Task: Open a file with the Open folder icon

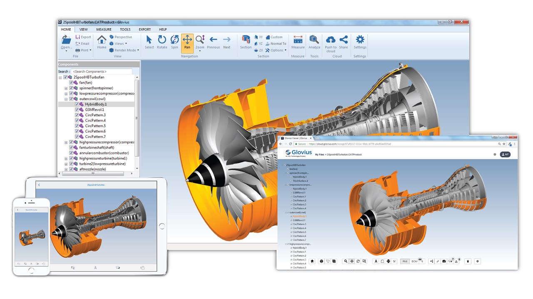Action: (x=66, y=40)
